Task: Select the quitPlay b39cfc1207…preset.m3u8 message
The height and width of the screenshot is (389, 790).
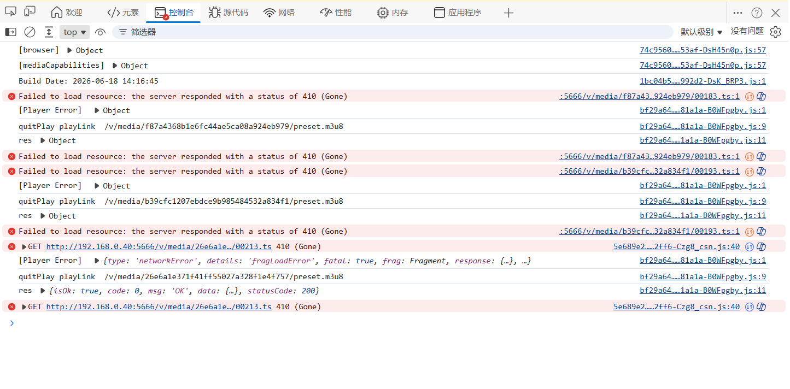Action: (x=181, y=201)
